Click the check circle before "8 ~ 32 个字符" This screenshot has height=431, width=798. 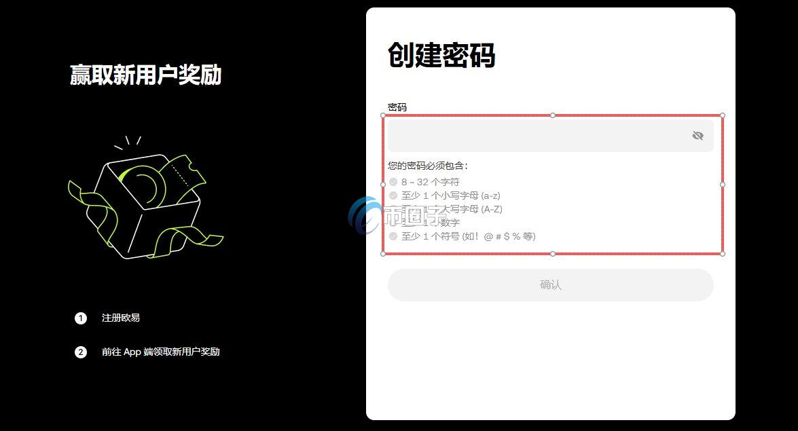point(394,181)
